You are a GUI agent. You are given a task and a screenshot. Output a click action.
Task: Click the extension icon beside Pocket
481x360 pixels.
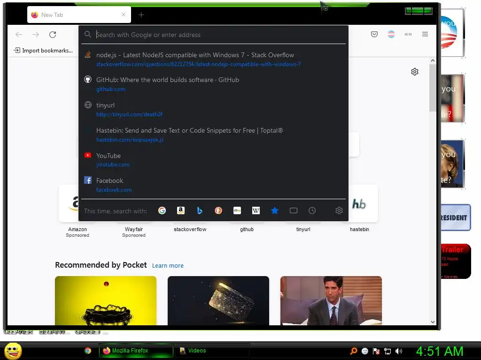click(391, 34)
